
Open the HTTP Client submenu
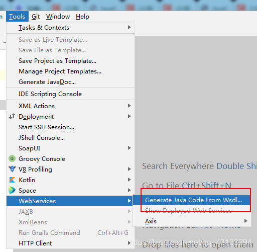(x=70, y=243)
